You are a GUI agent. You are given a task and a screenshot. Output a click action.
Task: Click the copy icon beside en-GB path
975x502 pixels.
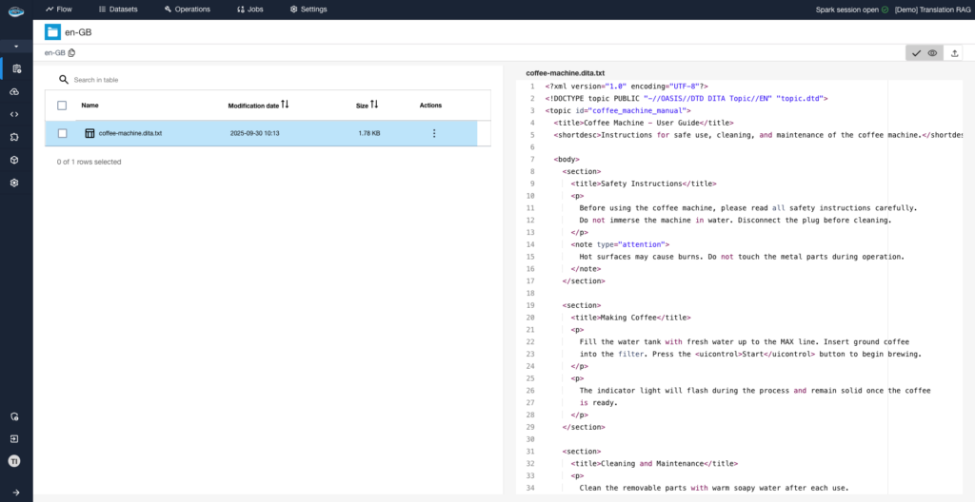[x=71, y=53]
